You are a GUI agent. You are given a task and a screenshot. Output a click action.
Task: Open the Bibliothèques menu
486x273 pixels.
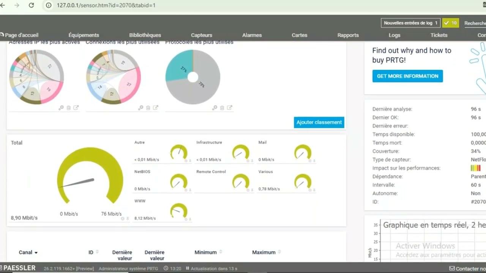coord(145,35)
